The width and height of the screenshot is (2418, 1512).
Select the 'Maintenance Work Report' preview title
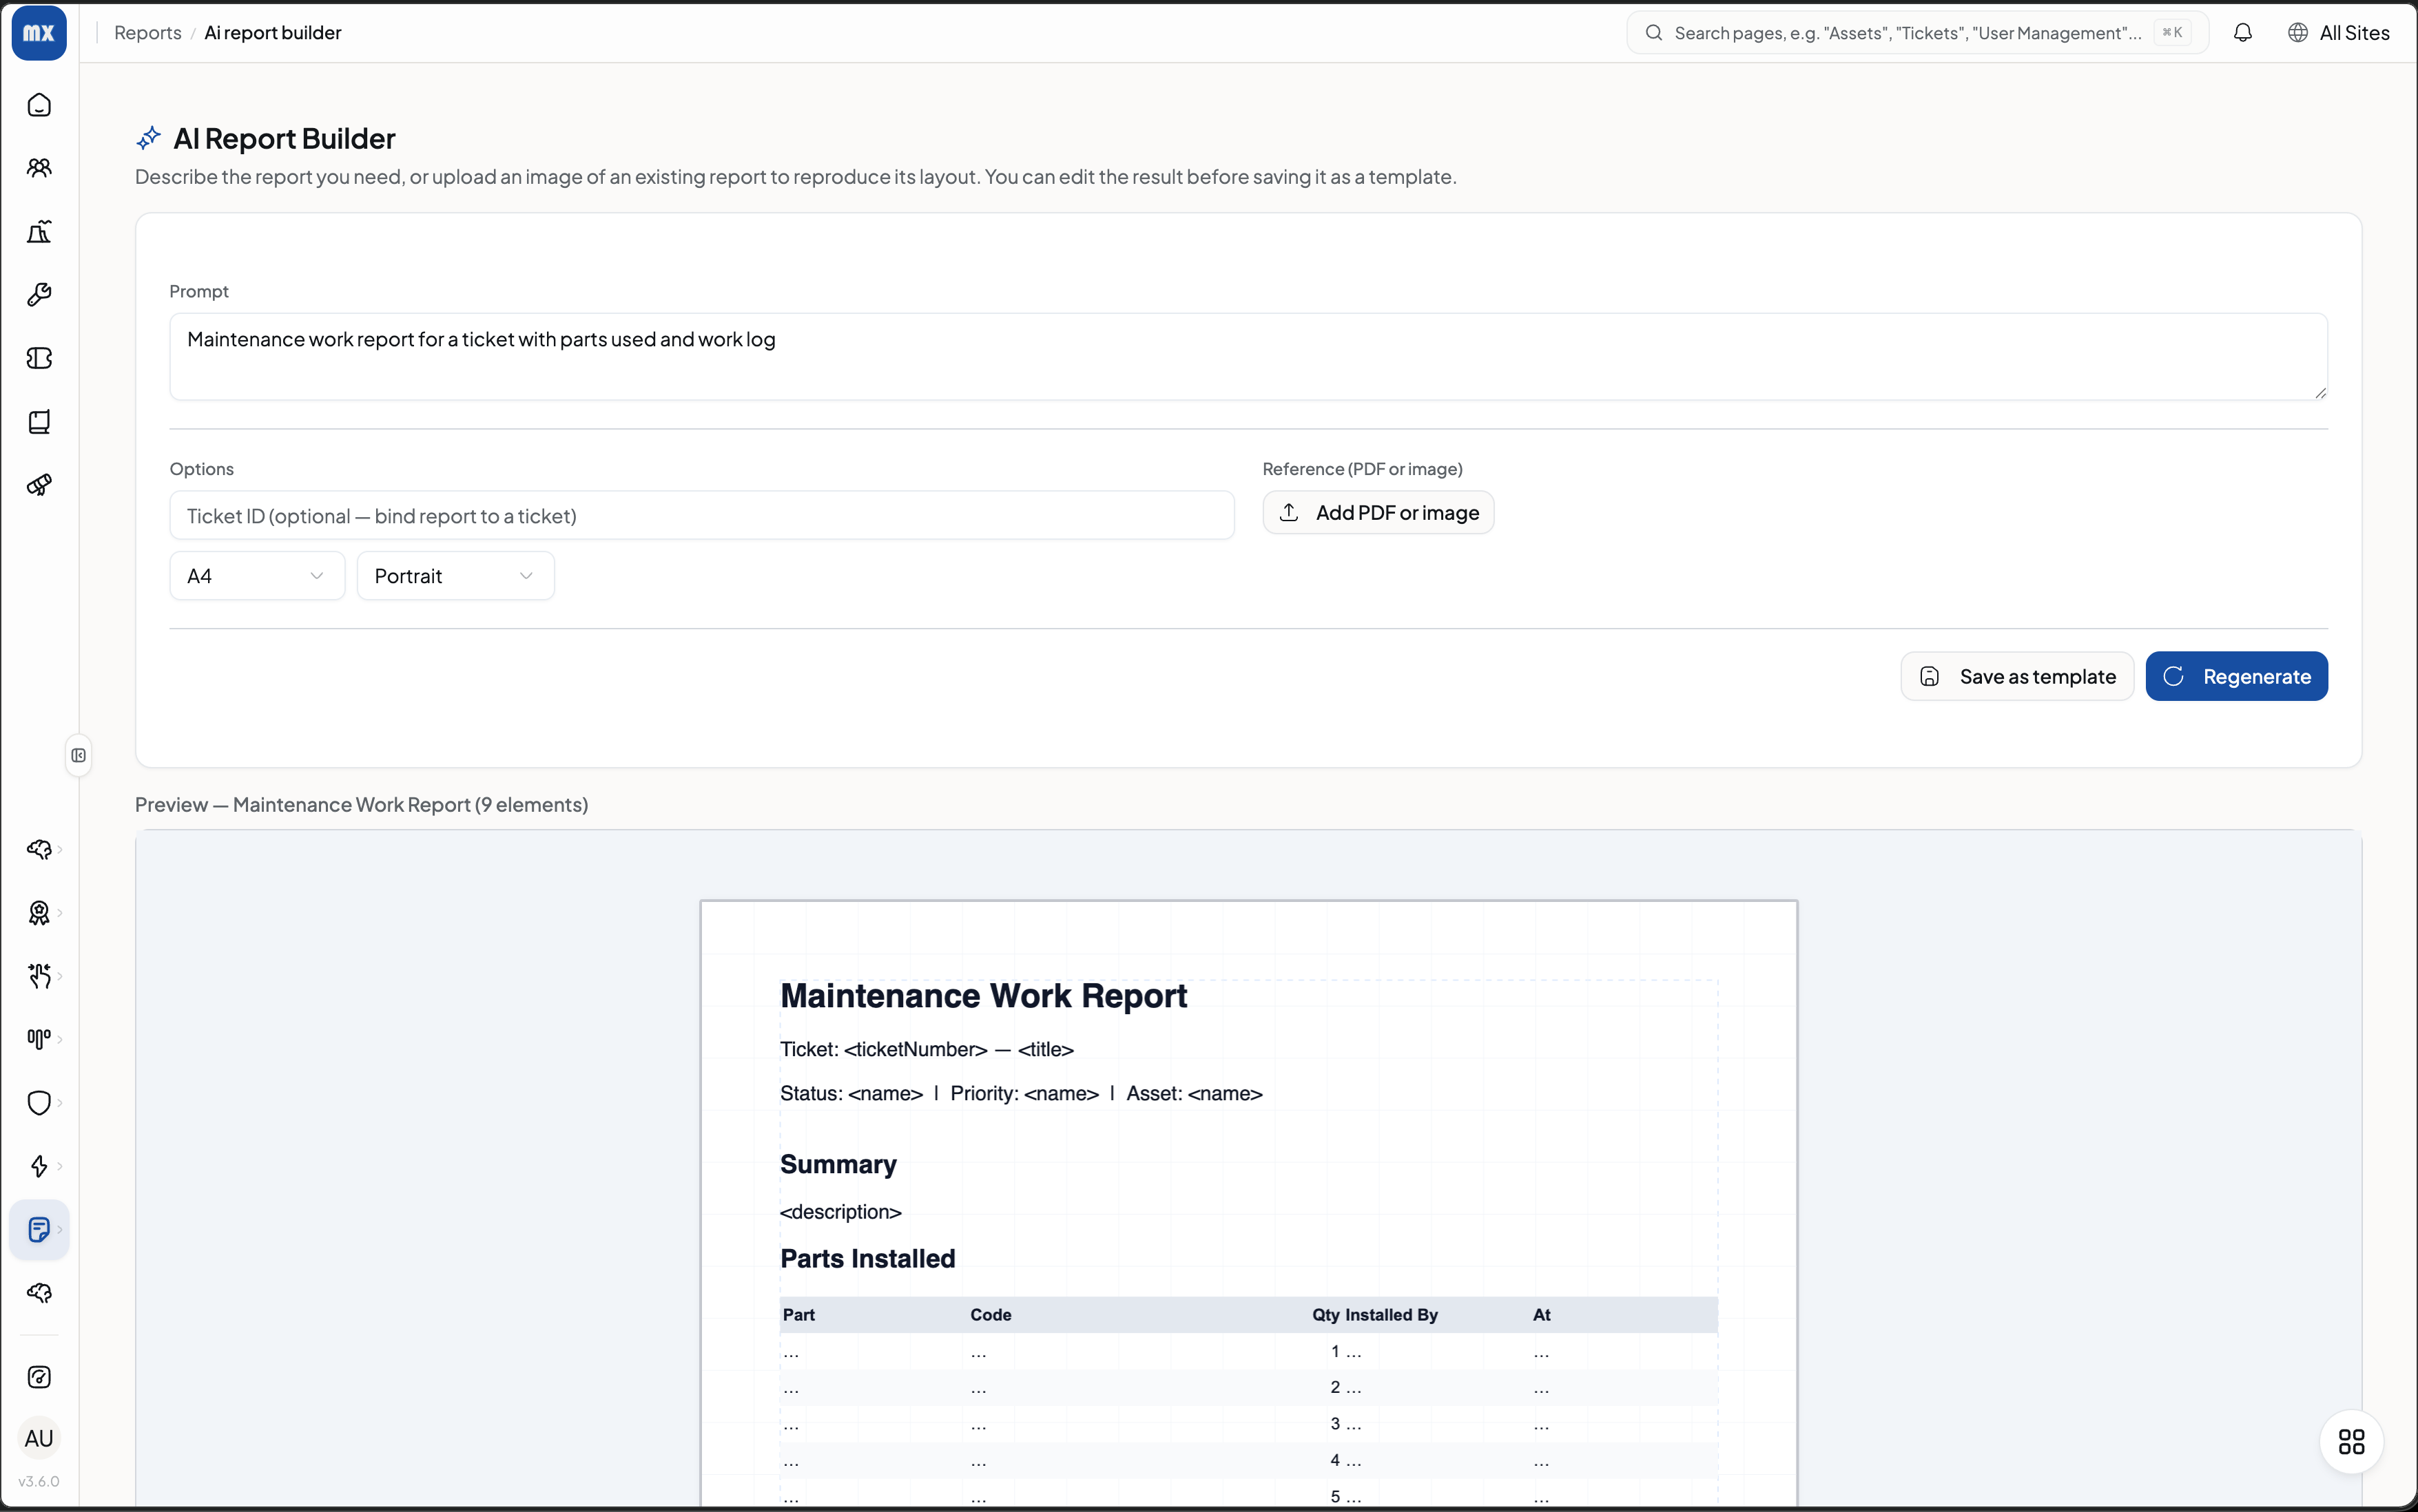(984, 996)
